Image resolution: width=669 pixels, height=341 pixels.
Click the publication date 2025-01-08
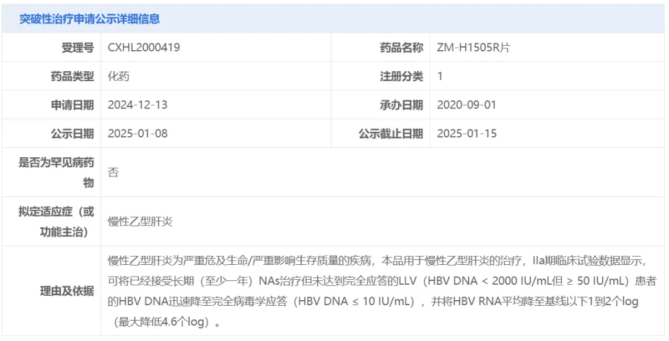tap(138, 133)
